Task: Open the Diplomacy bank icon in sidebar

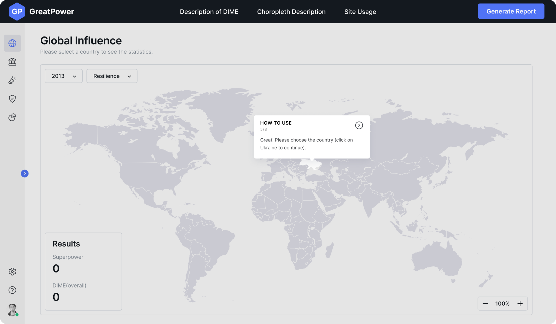Action: (12, 62)
